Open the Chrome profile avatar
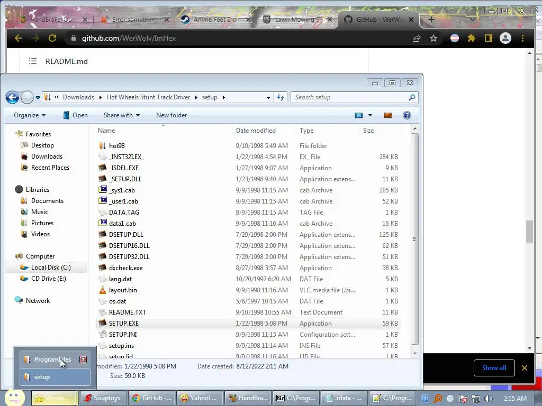Image resolution: width=542 pixels, height=406 pixels. coord(505,38)
